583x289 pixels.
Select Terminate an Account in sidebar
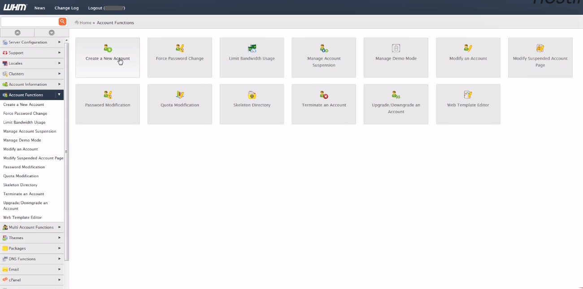point(24,194)
